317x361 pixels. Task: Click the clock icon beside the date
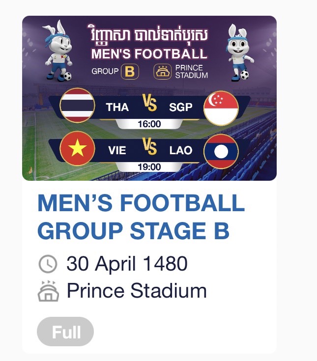48,264
